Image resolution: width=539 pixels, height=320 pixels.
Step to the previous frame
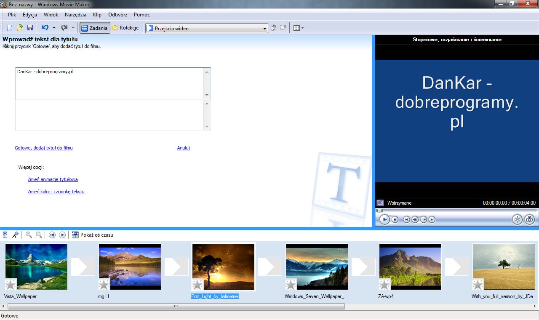(415, 219)
